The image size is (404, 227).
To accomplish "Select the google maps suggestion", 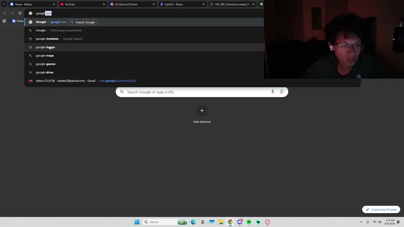I will pos(144,55).
